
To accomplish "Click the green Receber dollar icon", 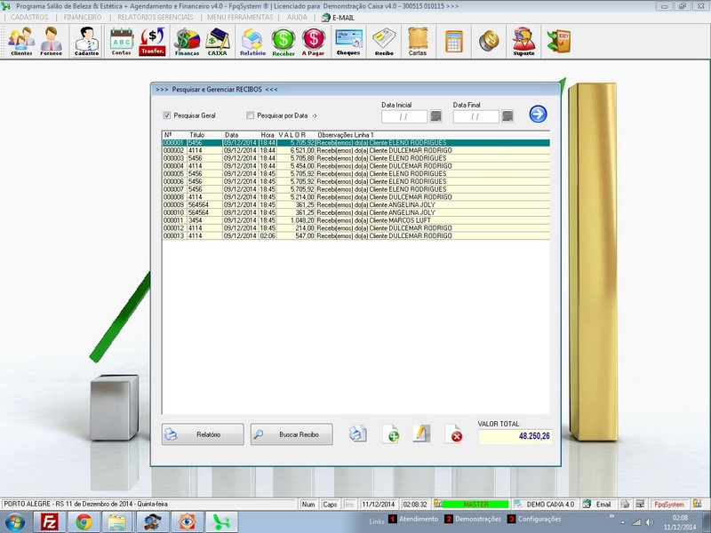I will [284, 41].
